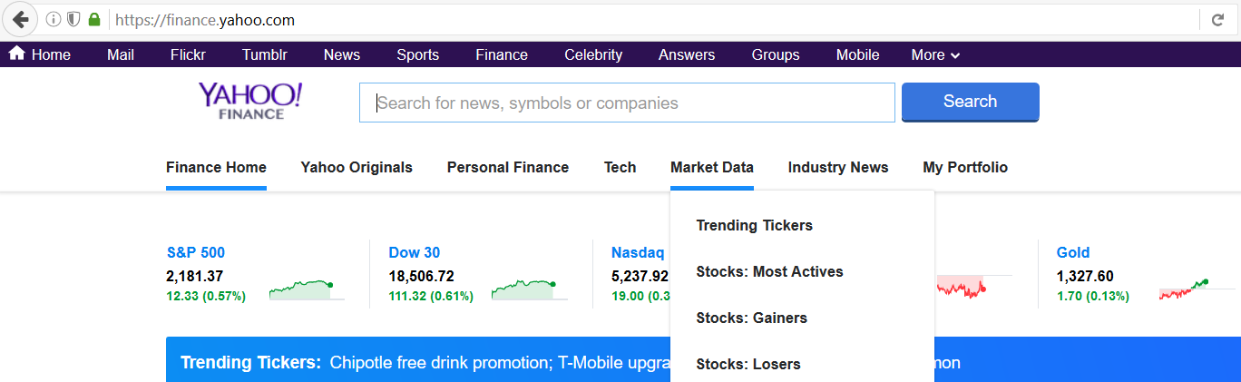Open the S&P 500 sparkline chart

point(303,289)
